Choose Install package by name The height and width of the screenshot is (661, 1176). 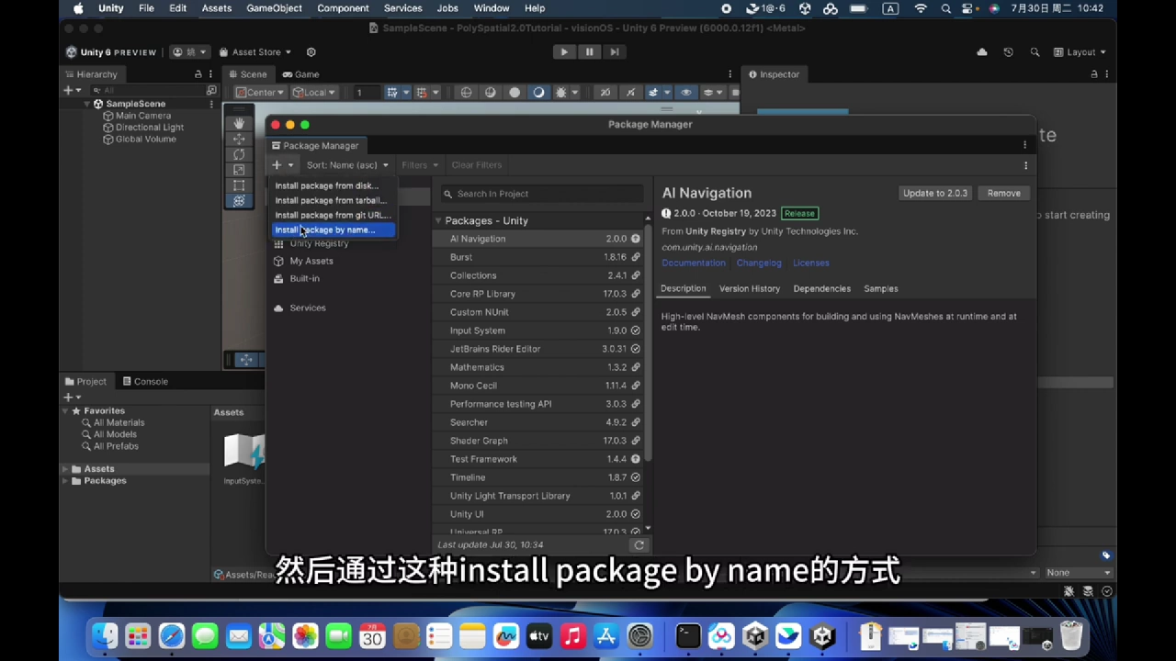pos(334,230)
